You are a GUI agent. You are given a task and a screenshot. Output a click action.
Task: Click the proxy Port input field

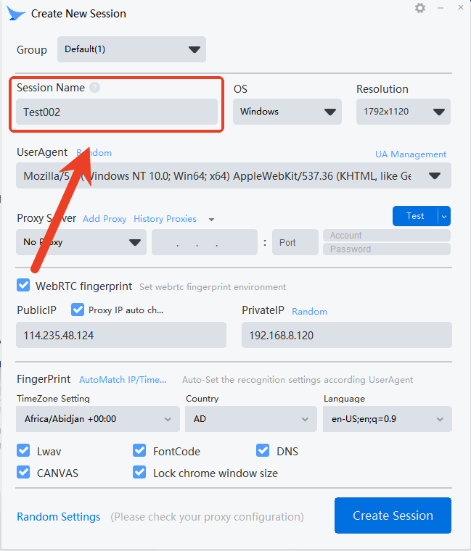pyautogui.click(x=295, y=242)
